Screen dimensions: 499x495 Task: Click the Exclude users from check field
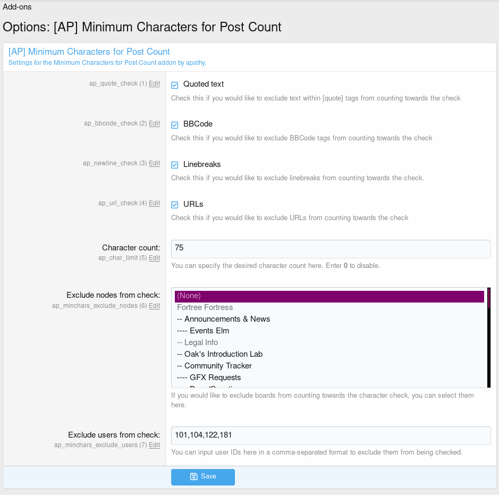[331, 435]
